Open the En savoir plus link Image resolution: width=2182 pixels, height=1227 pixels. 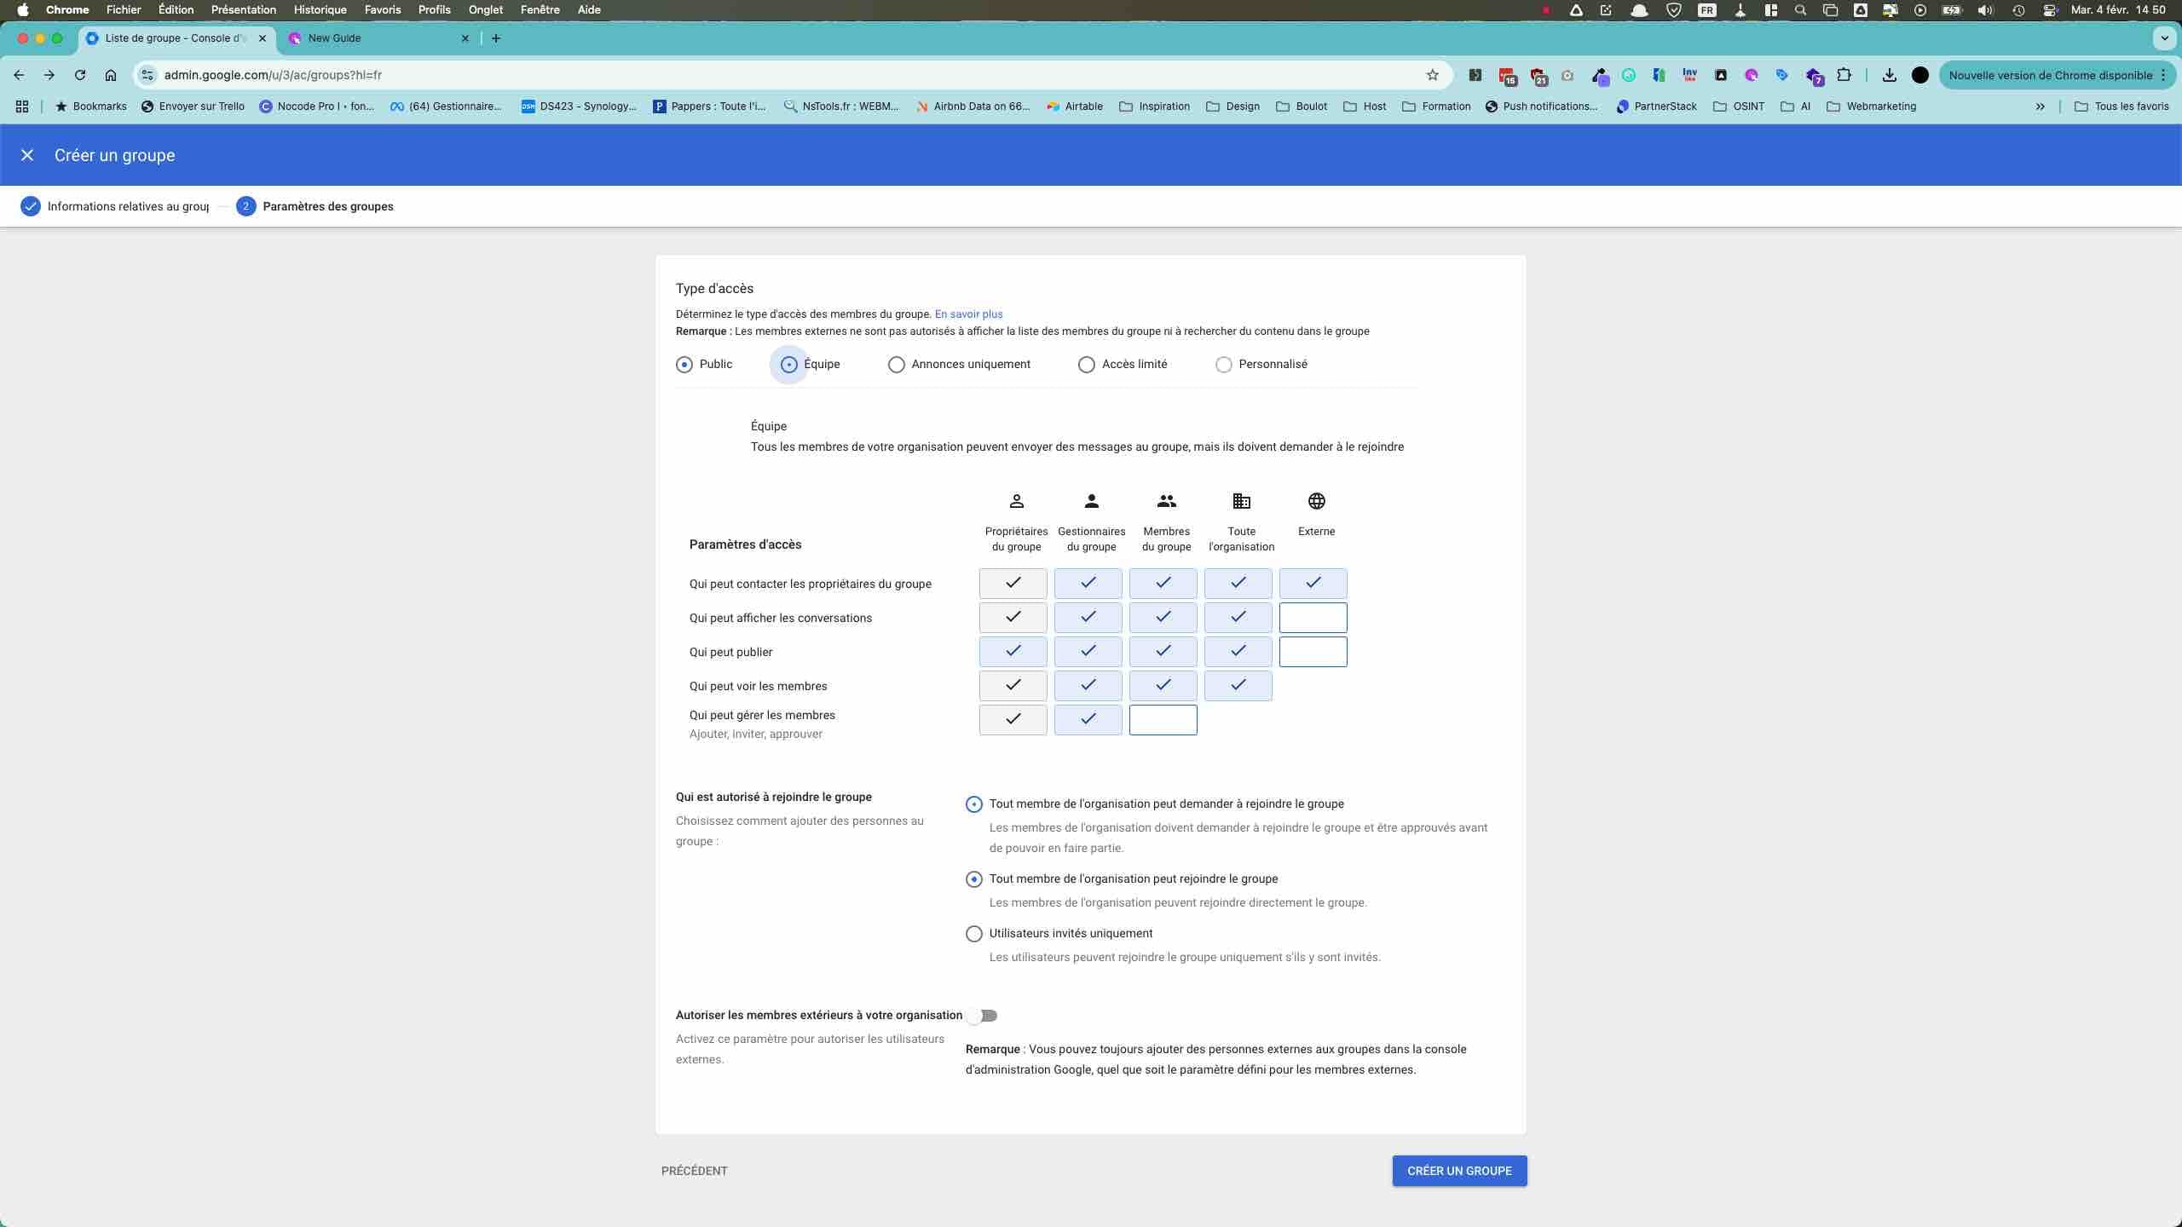(968, 314)
